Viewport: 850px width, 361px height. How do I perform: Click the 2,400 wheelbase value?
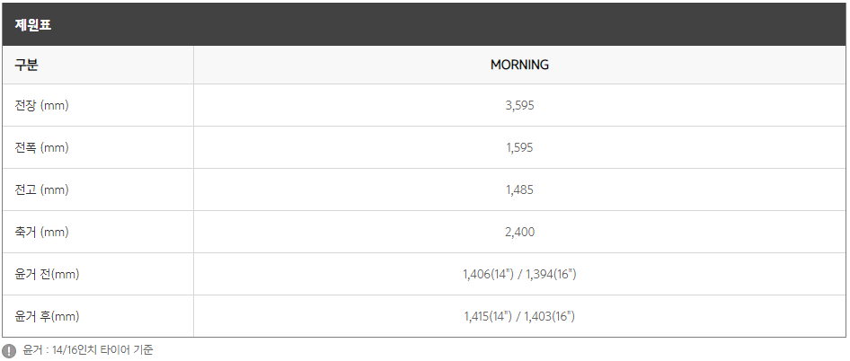tap(520, 233)
